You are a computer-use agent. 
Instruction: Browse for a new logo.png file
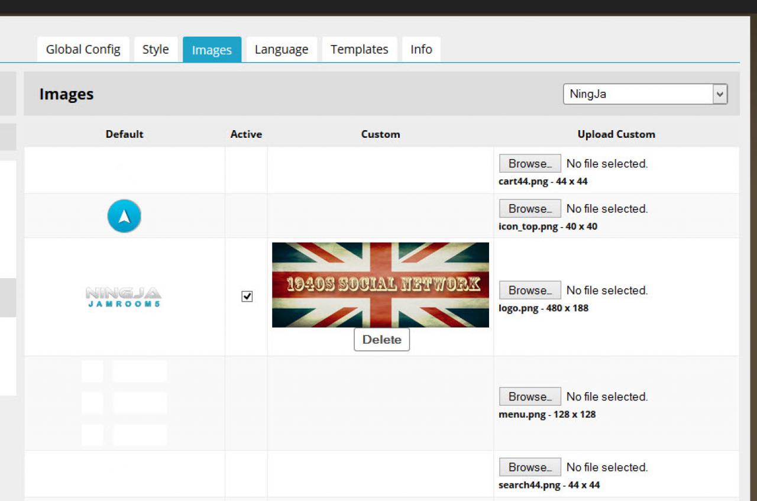pyautogui.click(x=530, y=290)
